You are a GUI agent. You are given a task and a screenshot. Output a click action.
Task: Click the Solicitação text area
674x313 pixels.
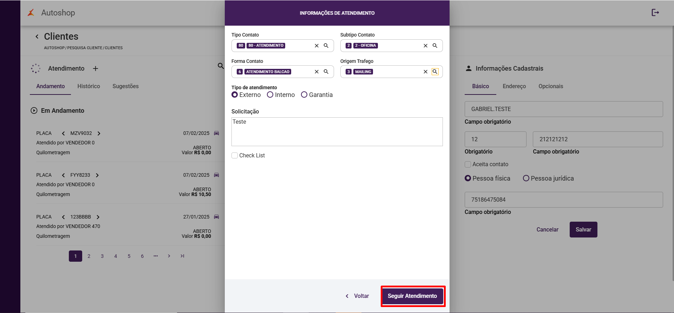click(x=337, y=132)
